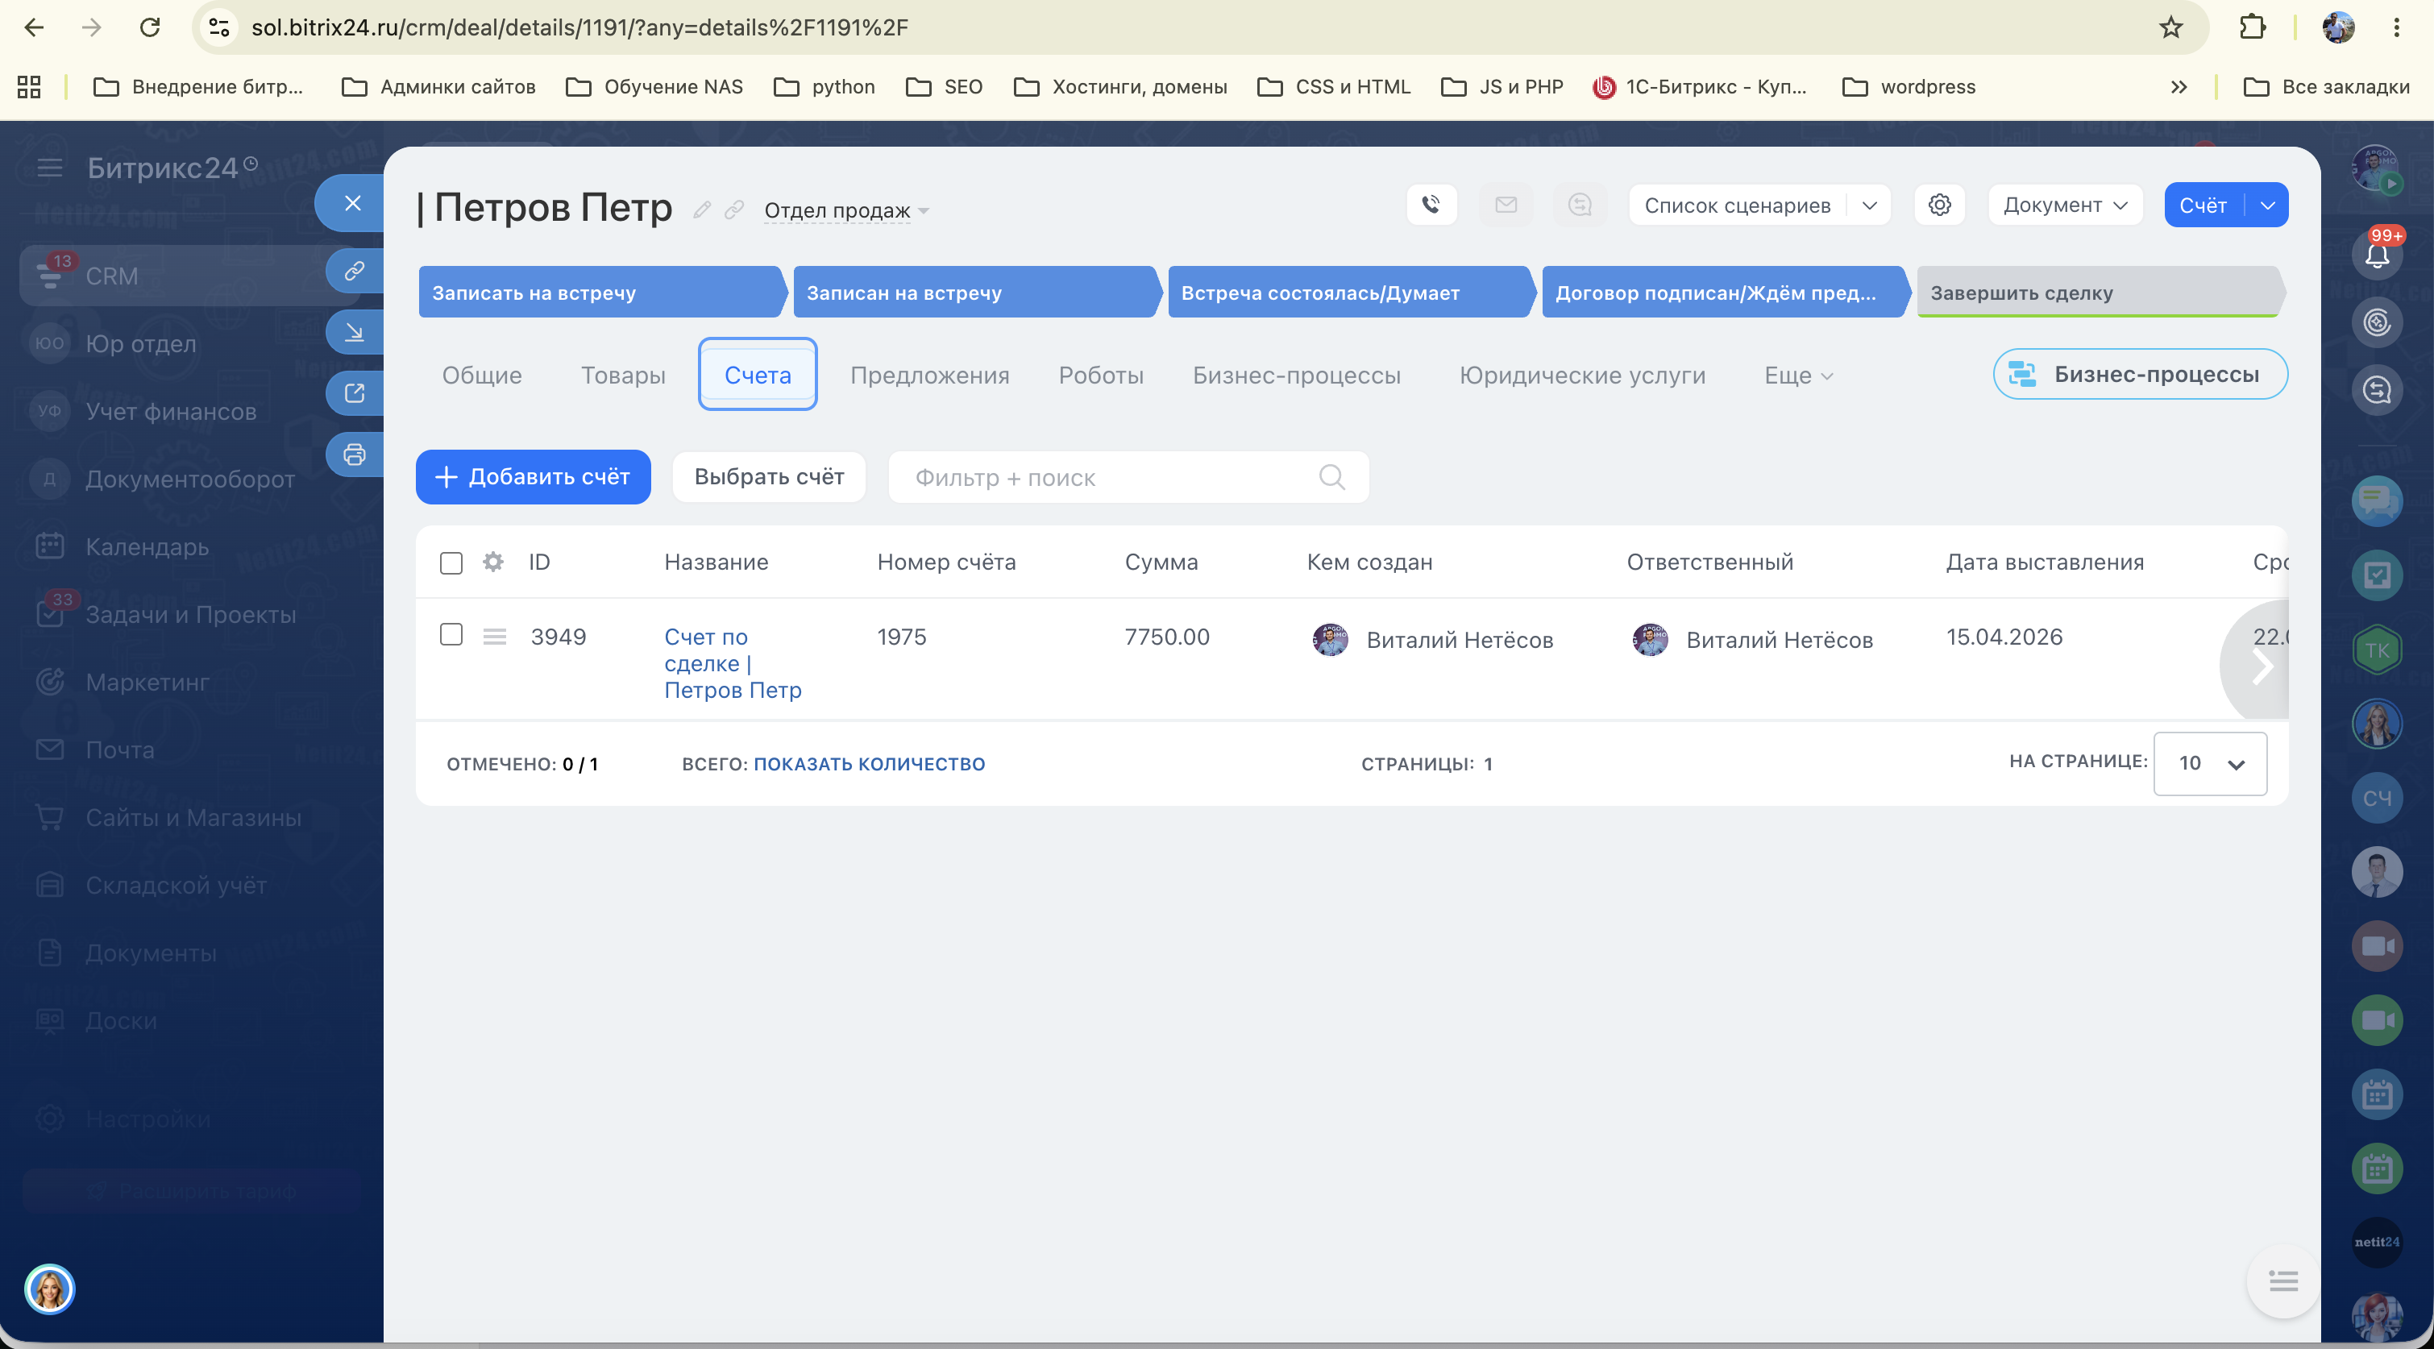Open the floating list menu button
Viewport: 2434px width, 1349px height.
tap(2282, 1281)
